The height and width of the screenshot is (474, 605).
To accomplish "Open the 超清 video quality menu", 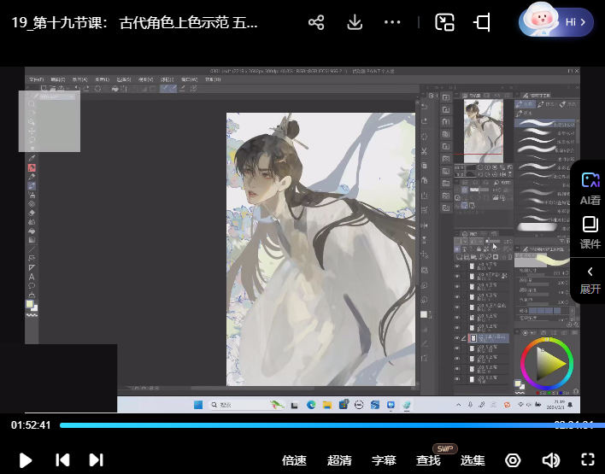I will tap(339, 460).
